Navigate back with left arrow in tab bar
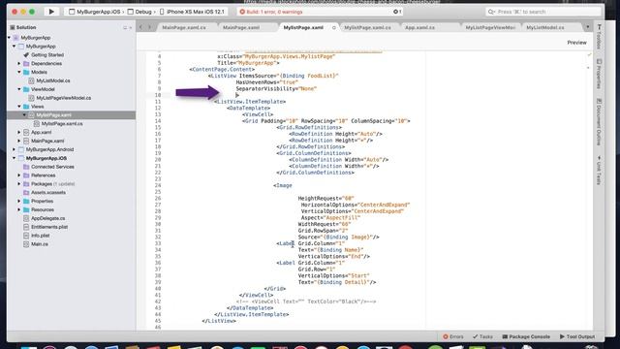The width and height of the screenshot is (620, 349). tap(140, 27)
